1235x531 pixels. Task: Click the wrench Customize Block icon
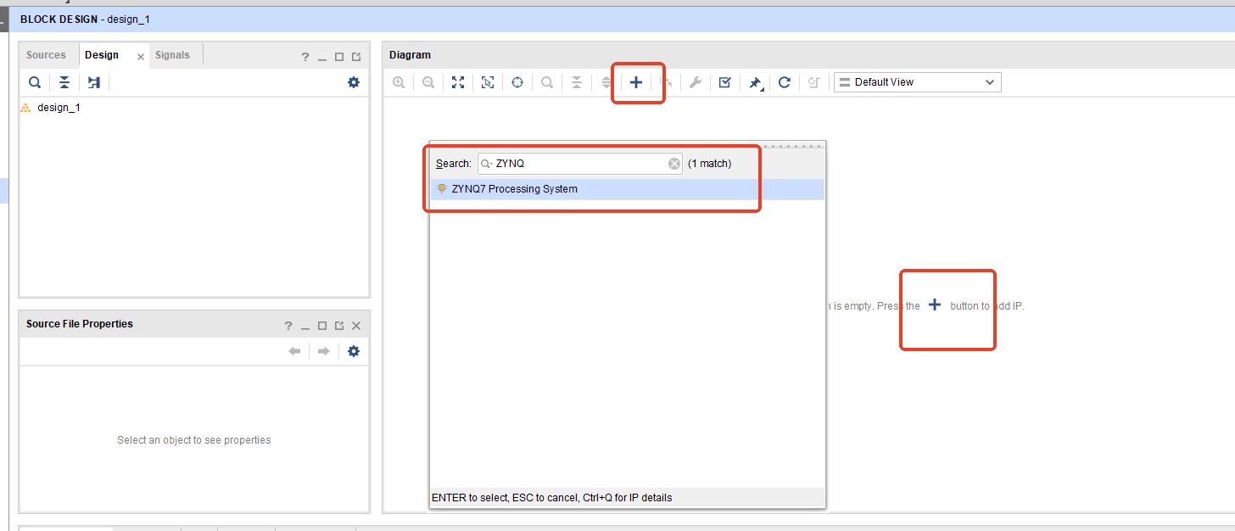tap(695, 82)
